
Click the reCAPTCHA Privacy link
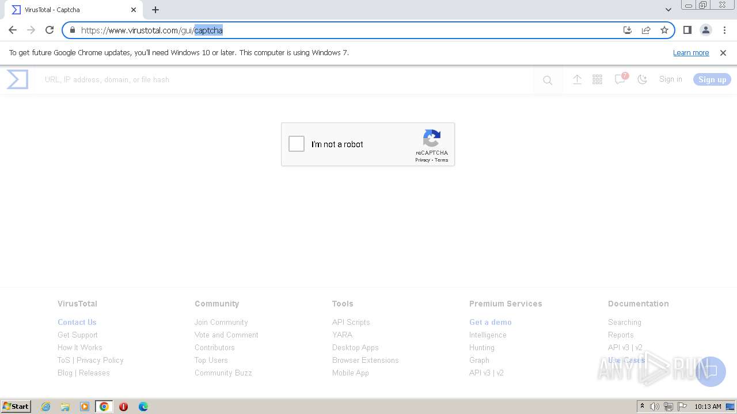[x=423, y=160]
